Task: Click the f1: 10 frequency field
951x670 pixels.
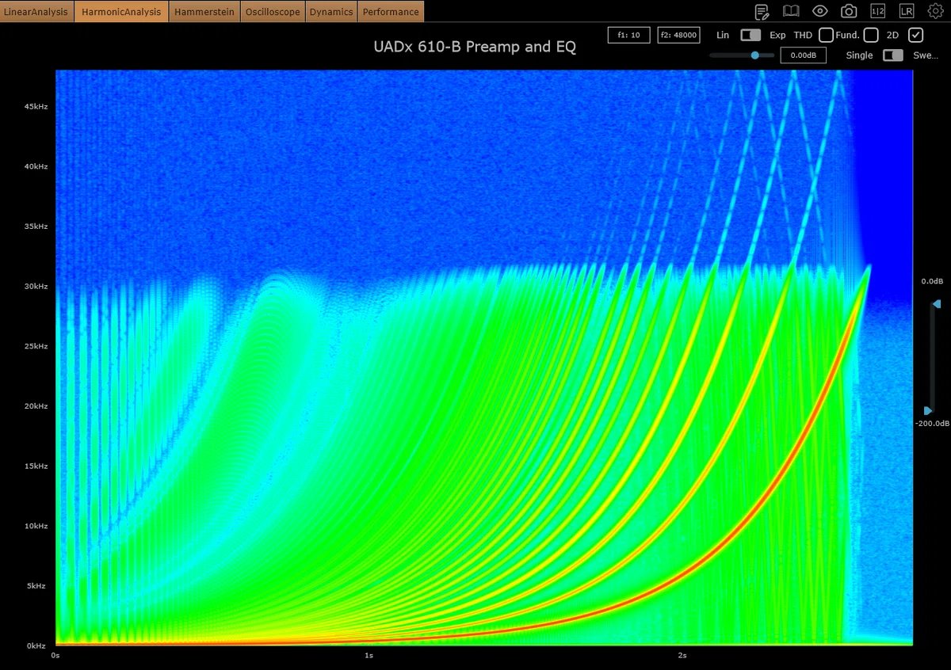Action: click(629, 35)
